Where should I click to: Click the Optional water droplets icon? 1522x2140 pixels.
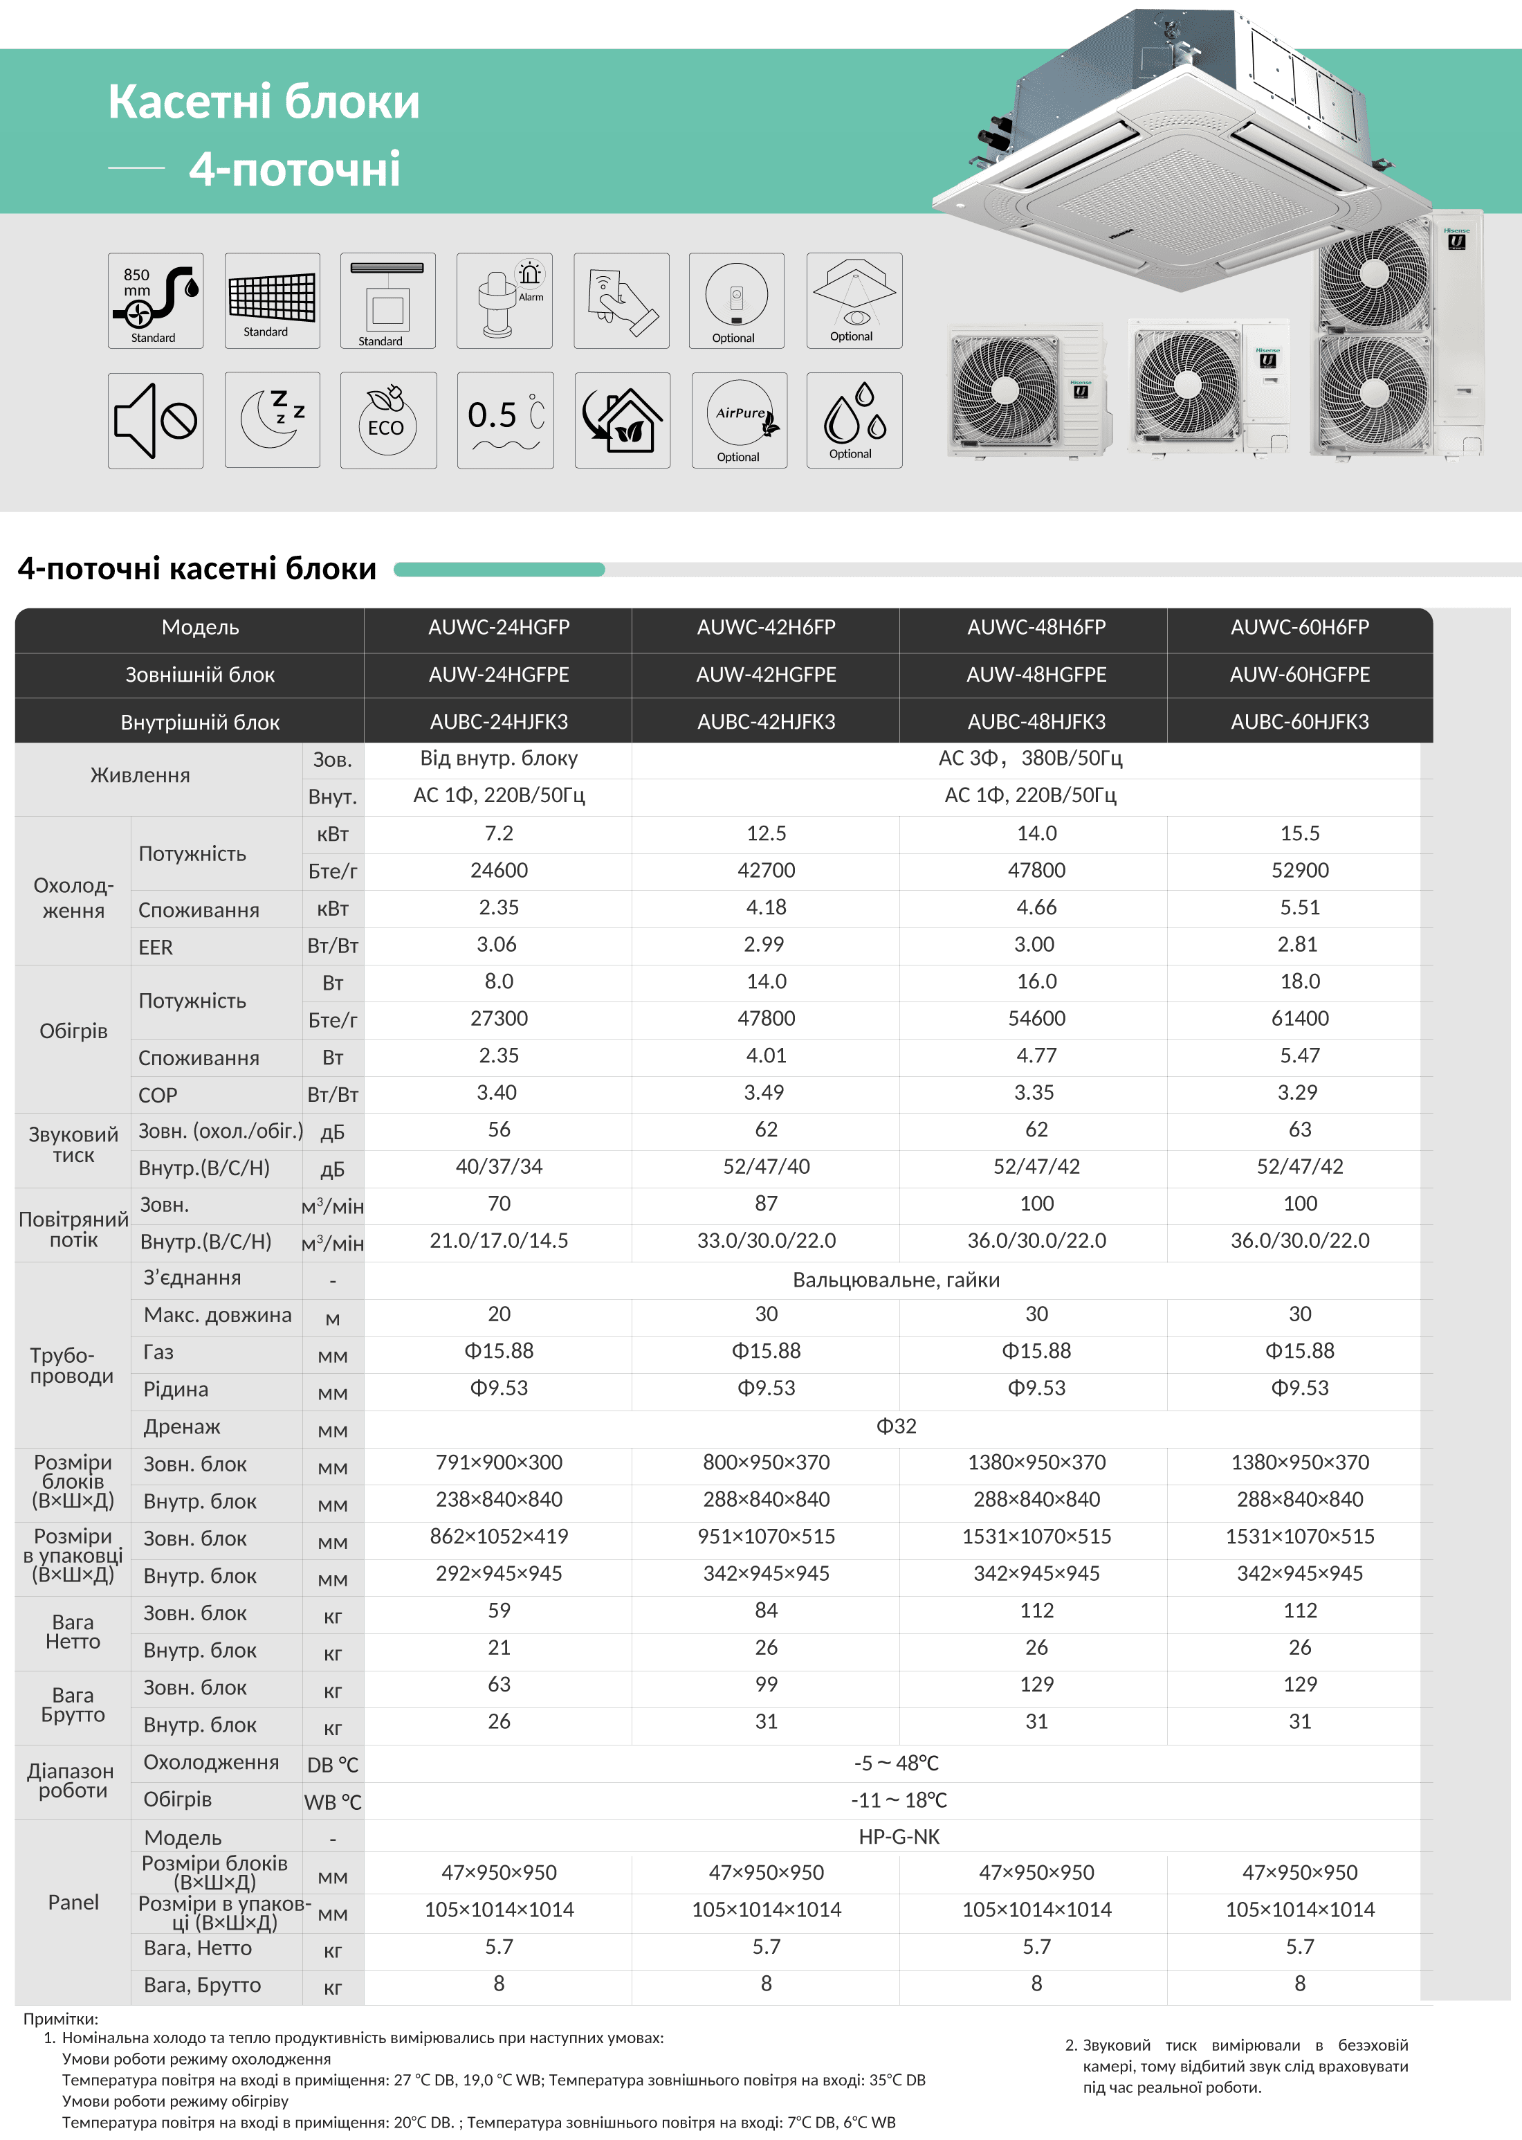(x=854, y=420)
